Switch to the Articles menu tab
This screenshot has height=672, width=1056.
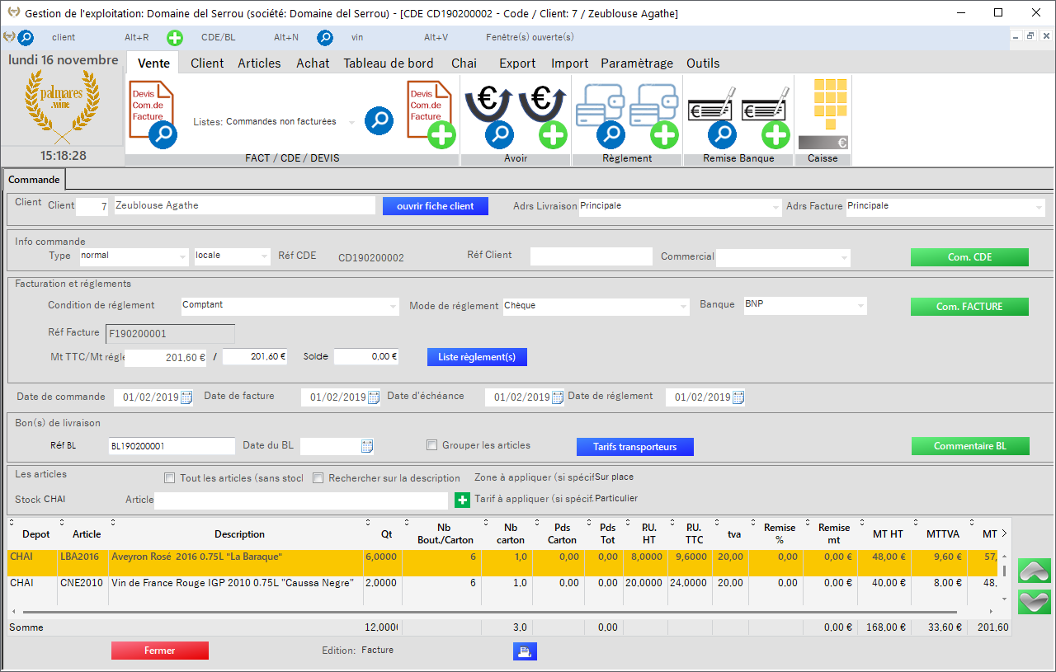pyautogui.click(x=259, y=63)
